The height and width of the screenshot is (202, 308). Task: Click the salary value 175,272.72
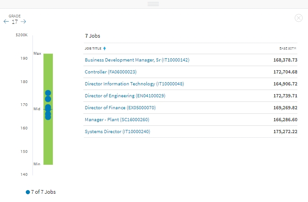point(285,132)
